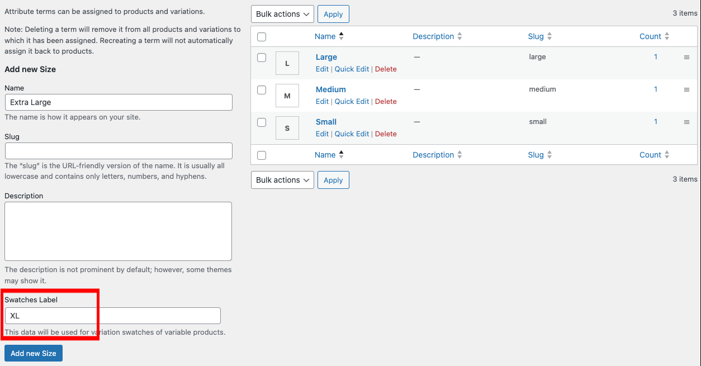Open the top Bulk actions dropdown
Viewport: 701px width, 366px height.
coord(282,13)
